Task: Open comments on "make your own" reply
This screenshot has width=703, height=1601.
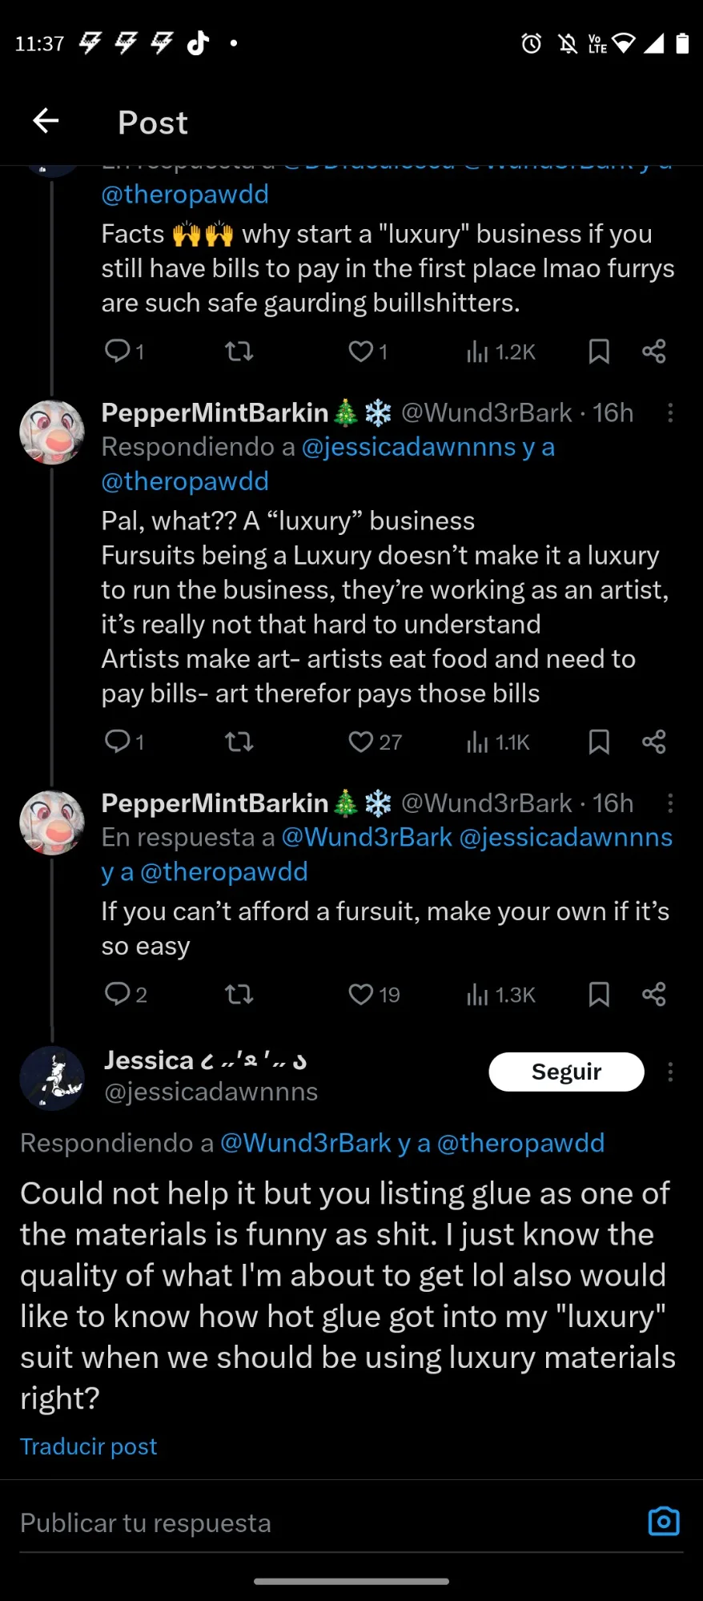Action: (118, 995)
